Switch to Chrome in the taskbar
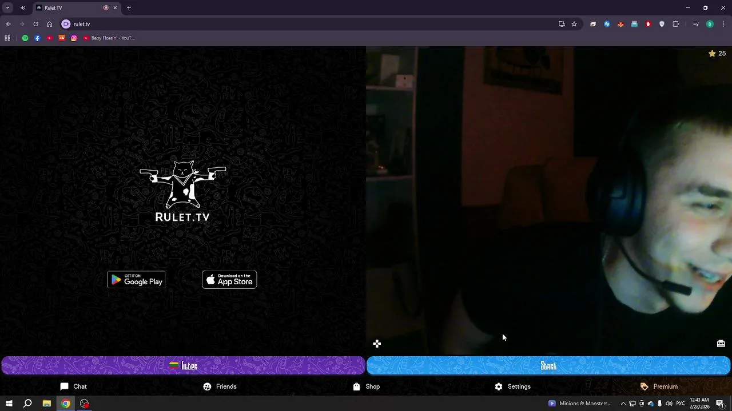This screenshot has width=732, height=411. coord(66,404)
